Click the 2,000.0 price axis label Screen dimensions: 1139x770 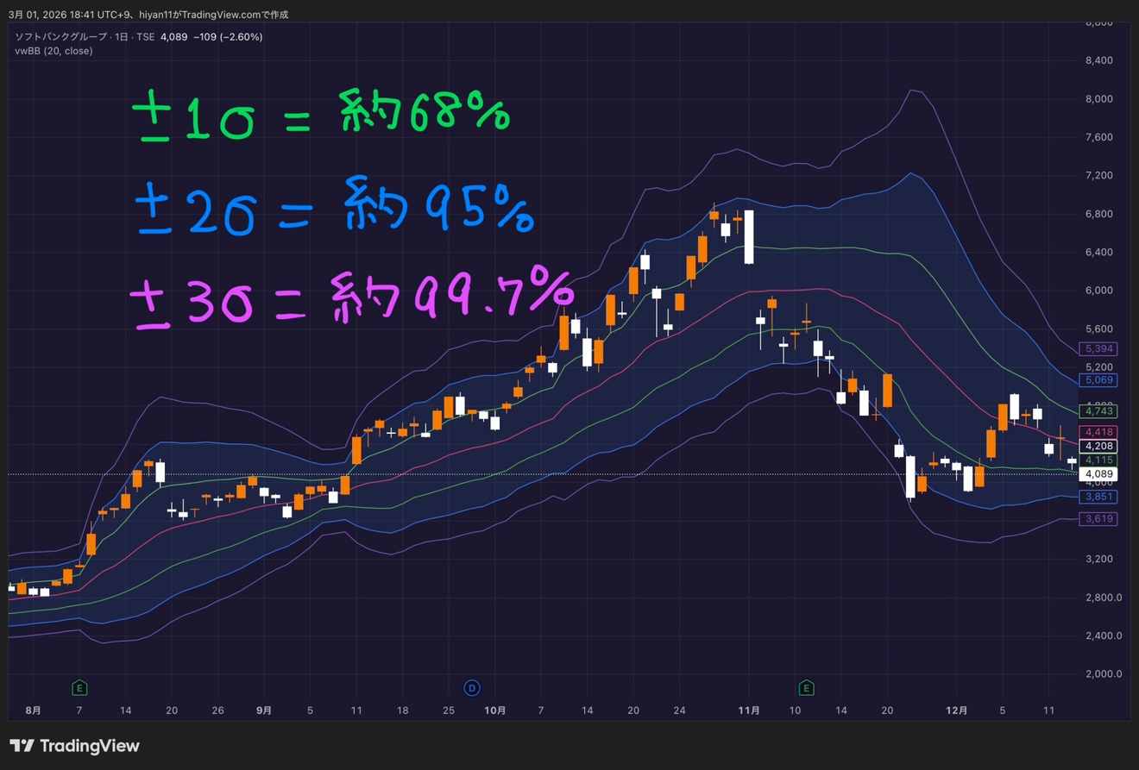point(1102,674)
